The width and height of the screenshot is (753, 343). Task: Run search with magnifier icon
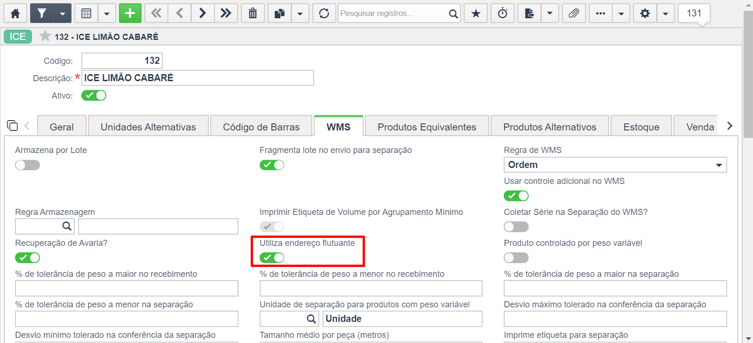453,14
